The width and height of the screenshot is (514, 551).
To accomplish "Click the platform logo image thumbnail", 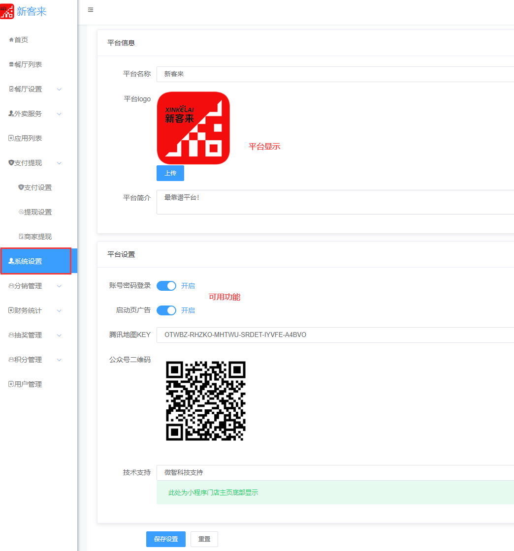I will coord(193,128).
